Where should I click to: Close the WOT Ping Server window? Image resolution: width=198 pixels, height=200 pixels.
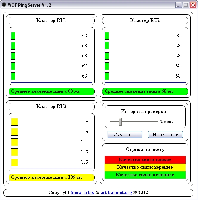point(193,5)
